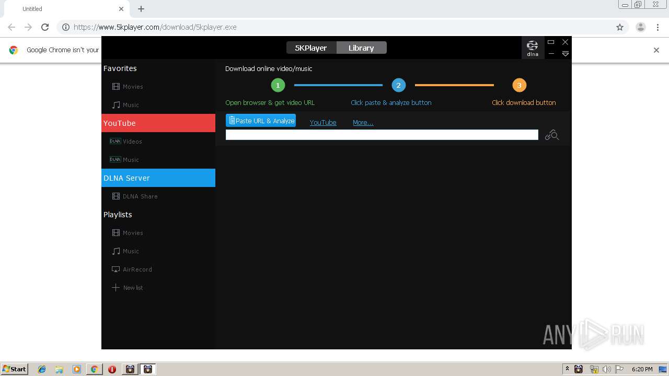Go back in Chrome
Screen dimensions: 669x376
click(x=11, y=27)
